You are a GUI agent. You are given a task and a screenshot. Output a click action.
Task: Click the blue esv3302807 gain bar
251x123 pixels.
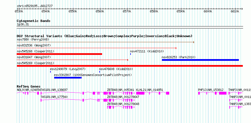click(x=68, y=78)
